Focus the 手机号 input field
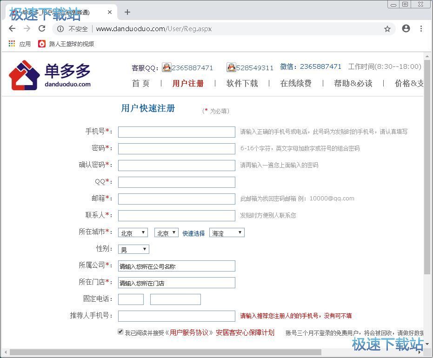The width and height of the screenshot is (433, 358). click(177, 132)
